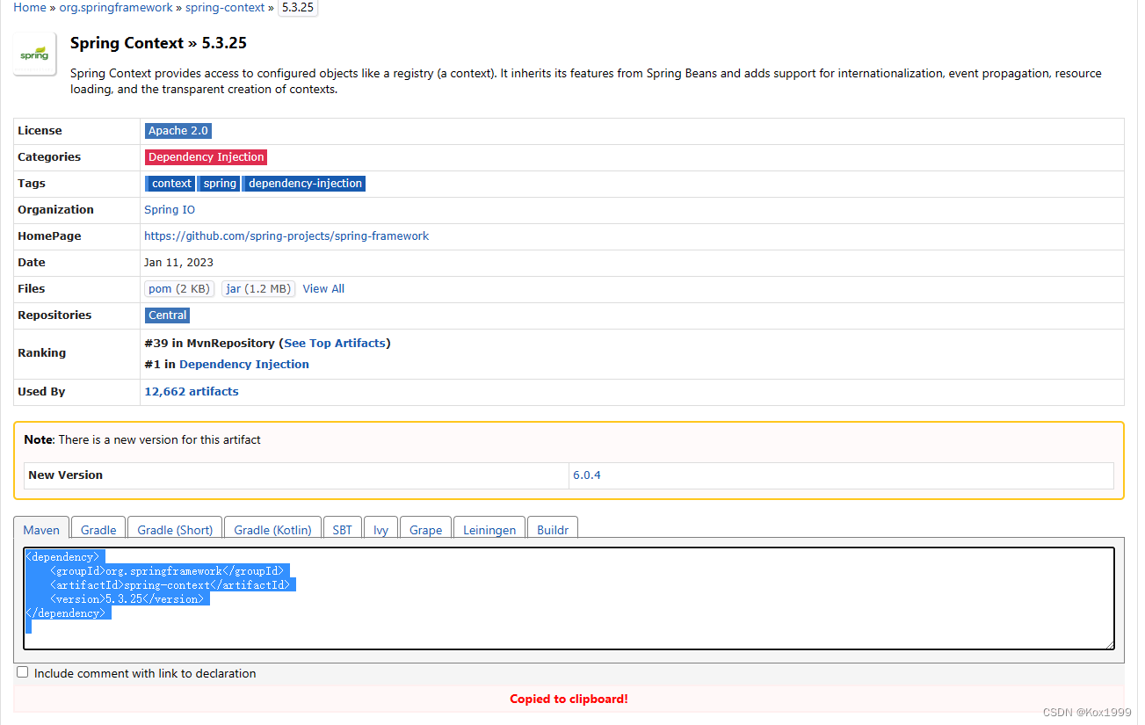Screen dimensions: 1145x725
Task: Click the Spring logo icon
Action: 35,54
